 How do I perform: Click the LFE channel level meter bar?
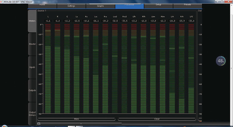(x=191, y=69)
